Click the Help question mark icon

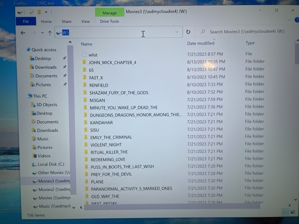tap(297, 20)
